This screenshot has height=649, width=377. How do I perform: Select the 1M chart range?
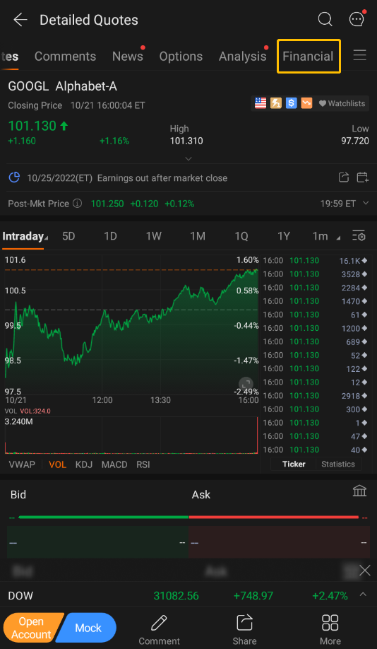(198, 236)
